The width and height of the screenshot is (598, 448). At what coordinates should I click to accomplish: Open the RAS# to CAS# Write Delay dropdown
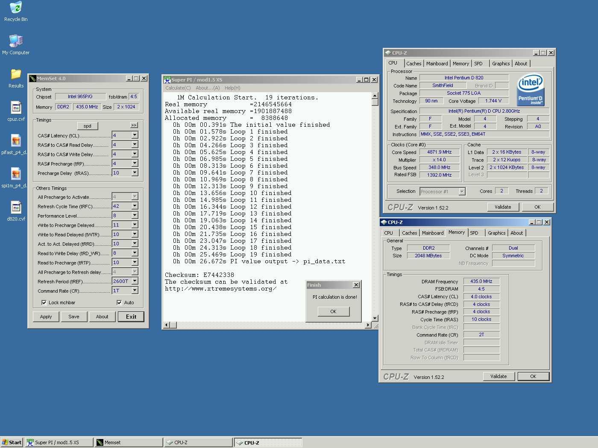point(135,154)
